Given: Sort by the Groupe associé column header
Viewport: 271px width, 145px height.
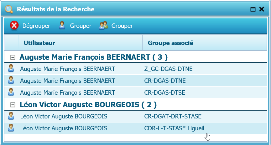Looking at the screenshot, I should [x=170, y=43].
